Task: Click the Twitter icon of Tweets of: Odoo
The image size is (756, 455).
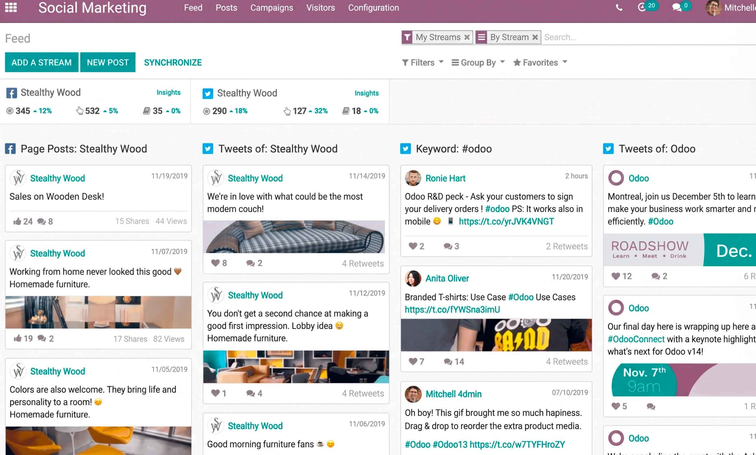Action: tap(608, 149)
